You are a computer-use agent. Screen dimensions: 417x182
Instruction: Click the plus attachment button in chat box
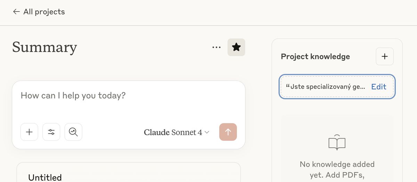[x=29, y=132]
